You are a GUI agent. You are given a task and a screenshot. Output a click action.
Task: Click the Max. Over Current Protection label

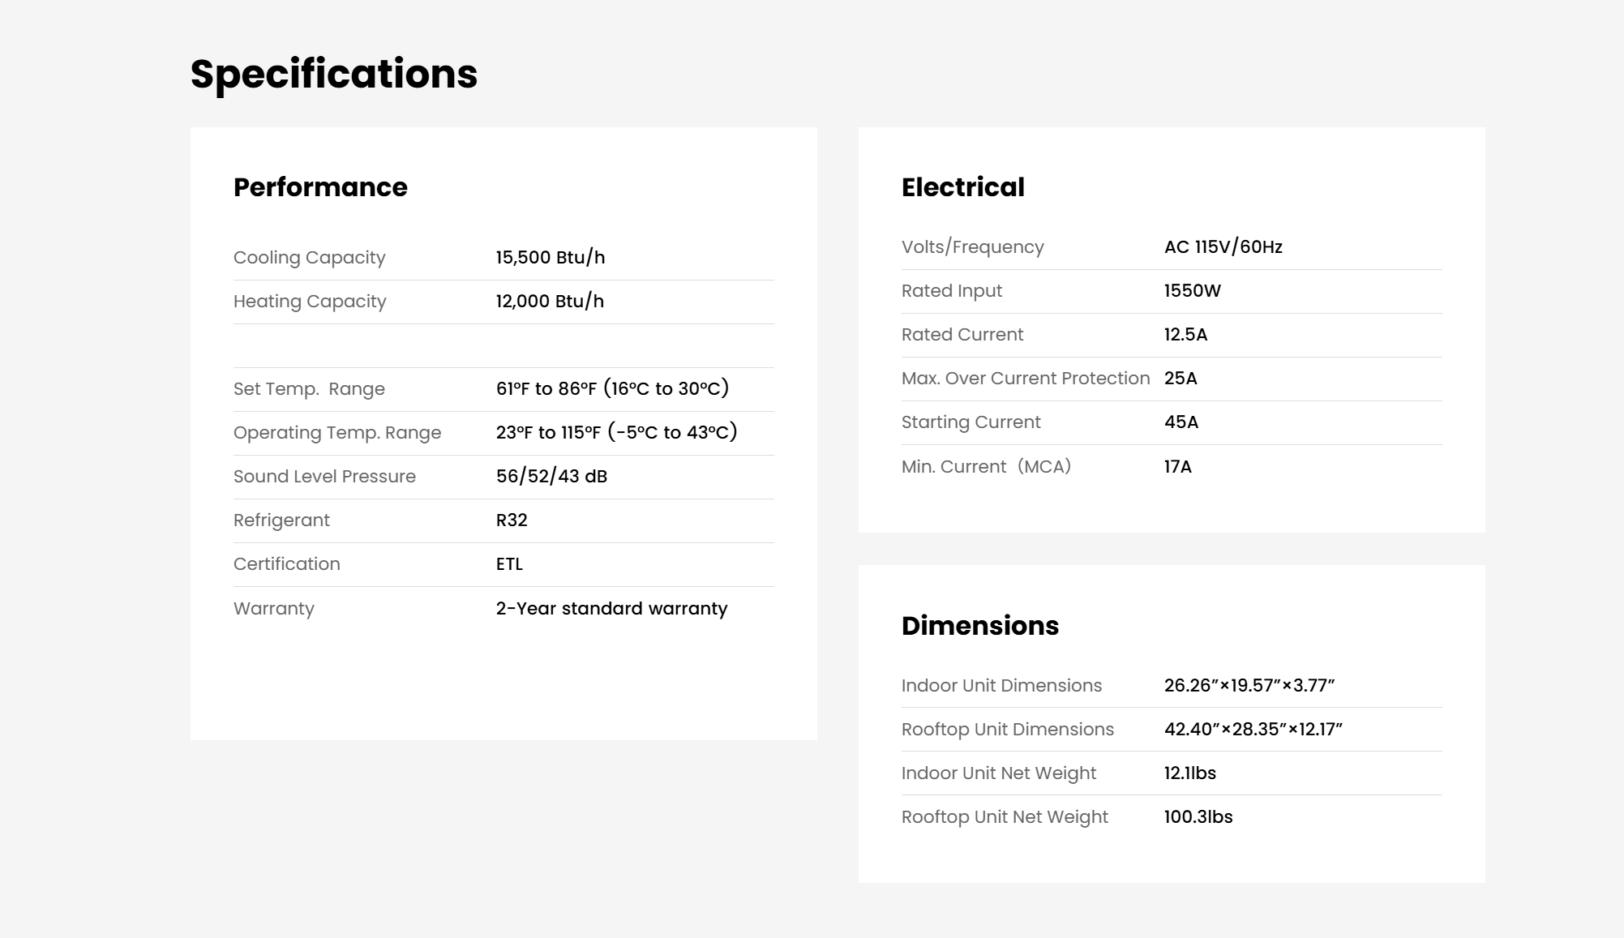(x=1026, y=379)
